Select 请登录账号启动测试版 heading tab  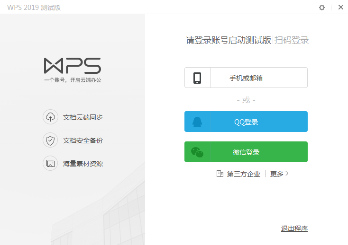[229, 40]
